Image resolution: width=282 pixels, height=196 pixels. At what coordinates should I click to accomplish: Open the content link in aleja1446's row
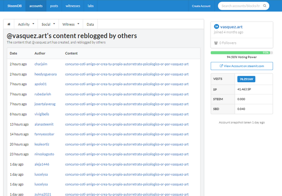[x=127, y=164]
